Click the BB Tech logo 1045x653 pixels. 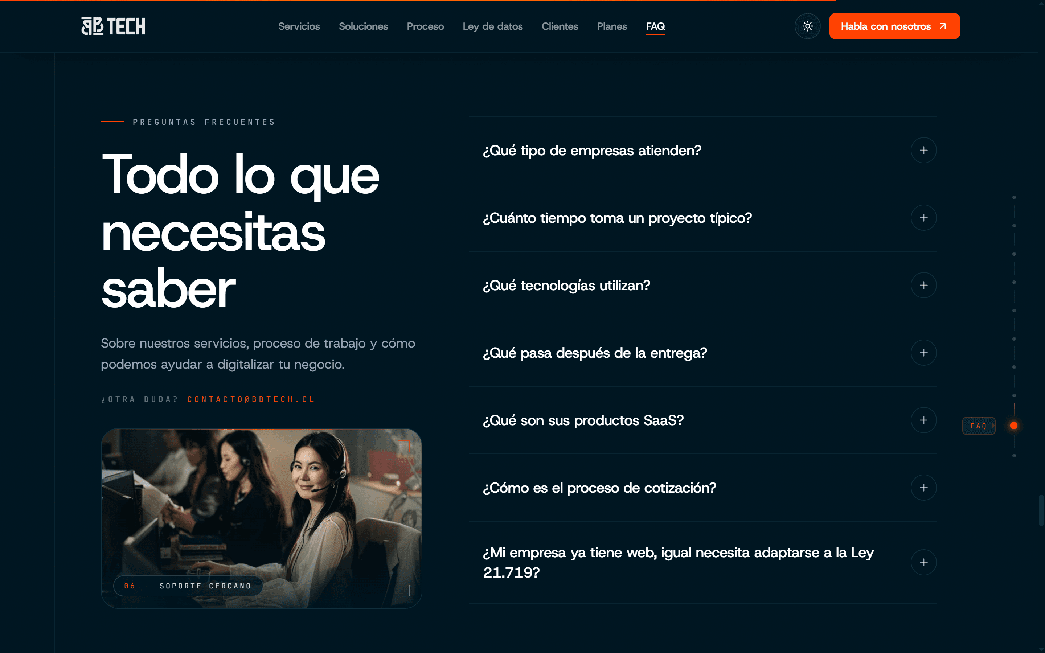click(x=113, y=26)
